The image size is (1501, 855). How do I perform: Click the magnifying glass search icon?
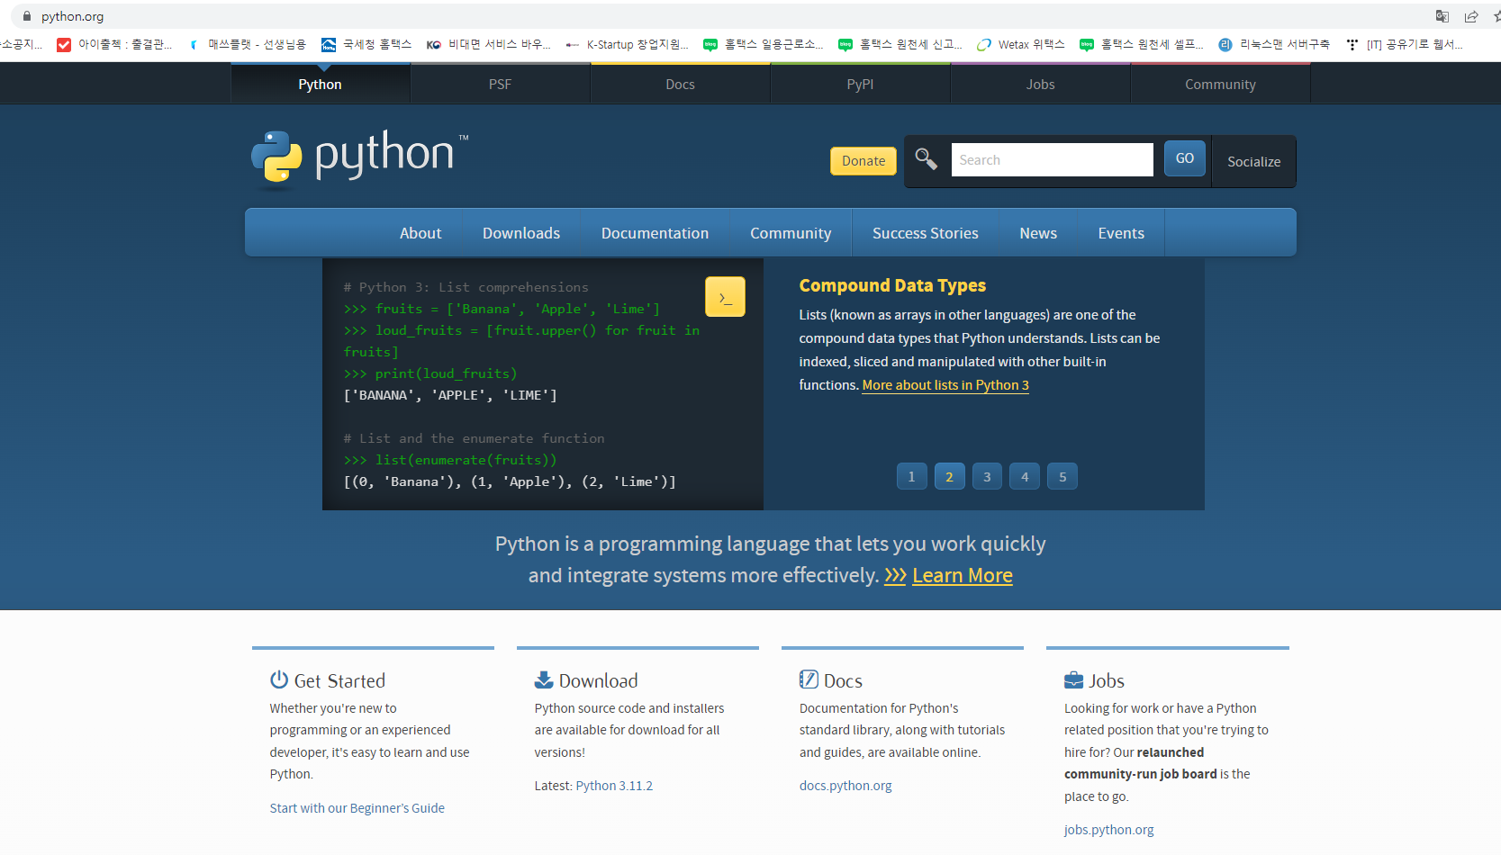pos(926,159)
